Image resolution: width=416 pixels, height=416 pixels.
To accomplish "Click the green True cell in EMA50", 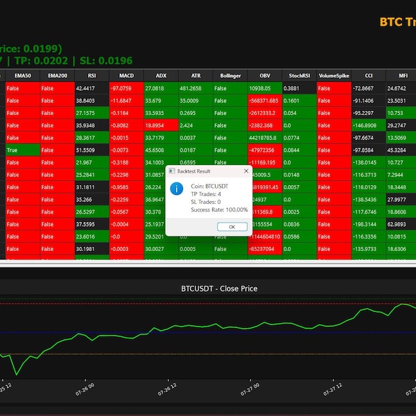I will tap(23, 150).
